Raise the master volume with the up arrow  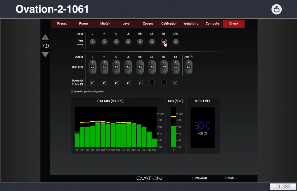45,37
